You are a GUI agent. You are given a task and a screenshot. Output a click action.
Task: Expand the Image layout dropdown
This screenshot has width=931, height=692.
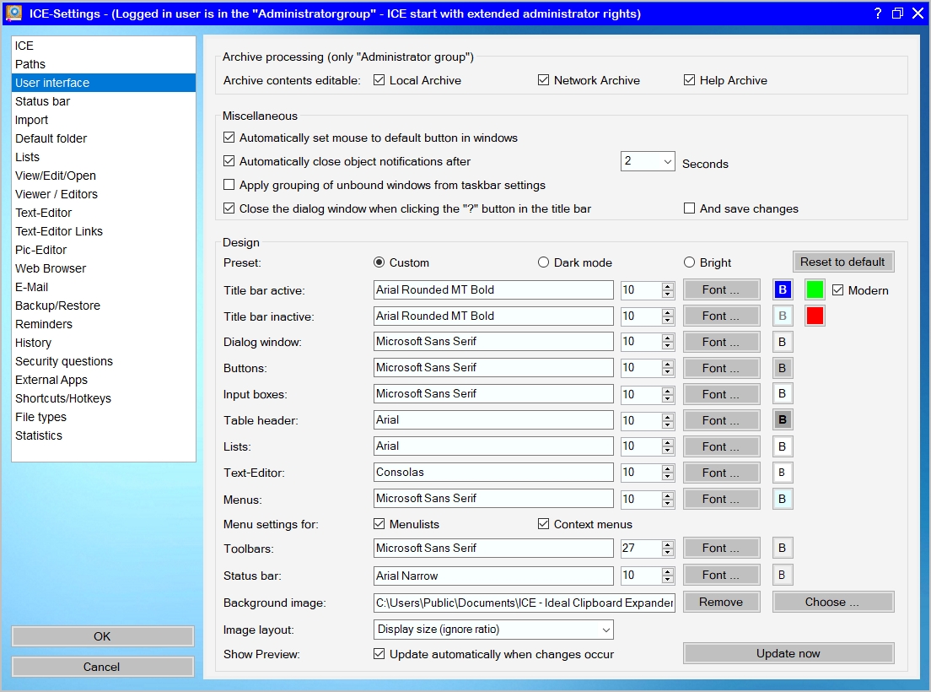click(x=605, y=630)
